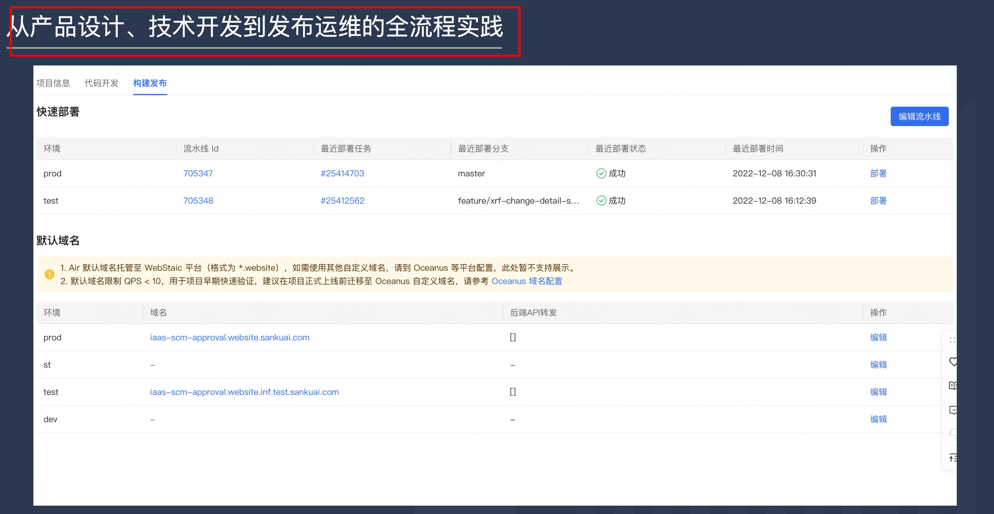Open the feedback message bubble icon
The height and width of the screenshot is (514, 994).
pyautogui.click(x=953, y=410)
